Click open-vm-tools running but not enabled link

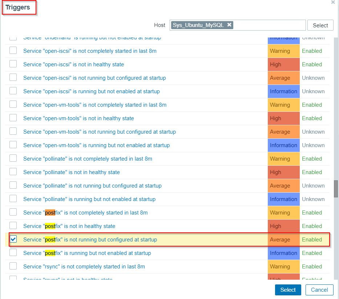pos(96,145)
